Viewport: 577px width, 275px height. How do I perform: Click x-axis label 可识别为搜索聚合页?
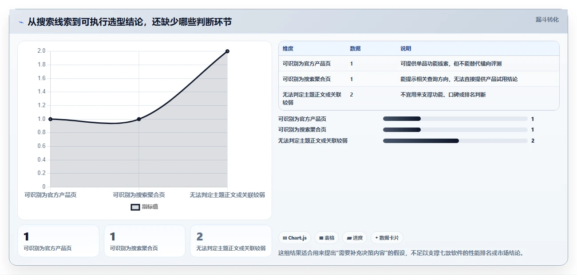(x=139, y=195)
